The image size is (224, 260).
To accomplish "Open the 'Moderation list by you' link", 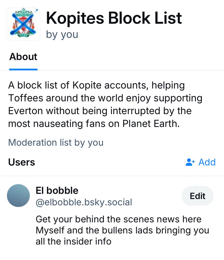I will coord(56,142).
